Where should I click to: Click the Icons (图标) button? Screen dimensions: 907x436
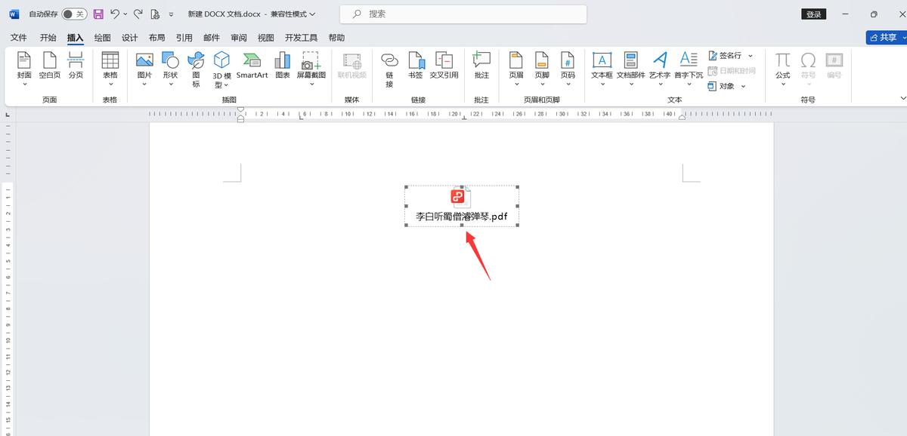click(x=196, y=68)
